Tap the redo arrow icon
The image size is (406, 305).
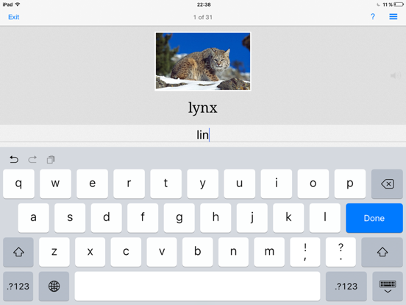(32, 159)
